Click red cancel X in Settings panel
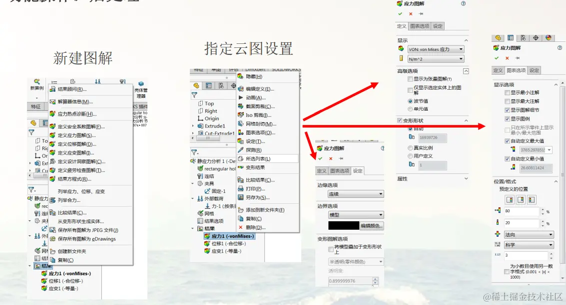The width and height of the screenshot is (566, 305). click(331, 158)
